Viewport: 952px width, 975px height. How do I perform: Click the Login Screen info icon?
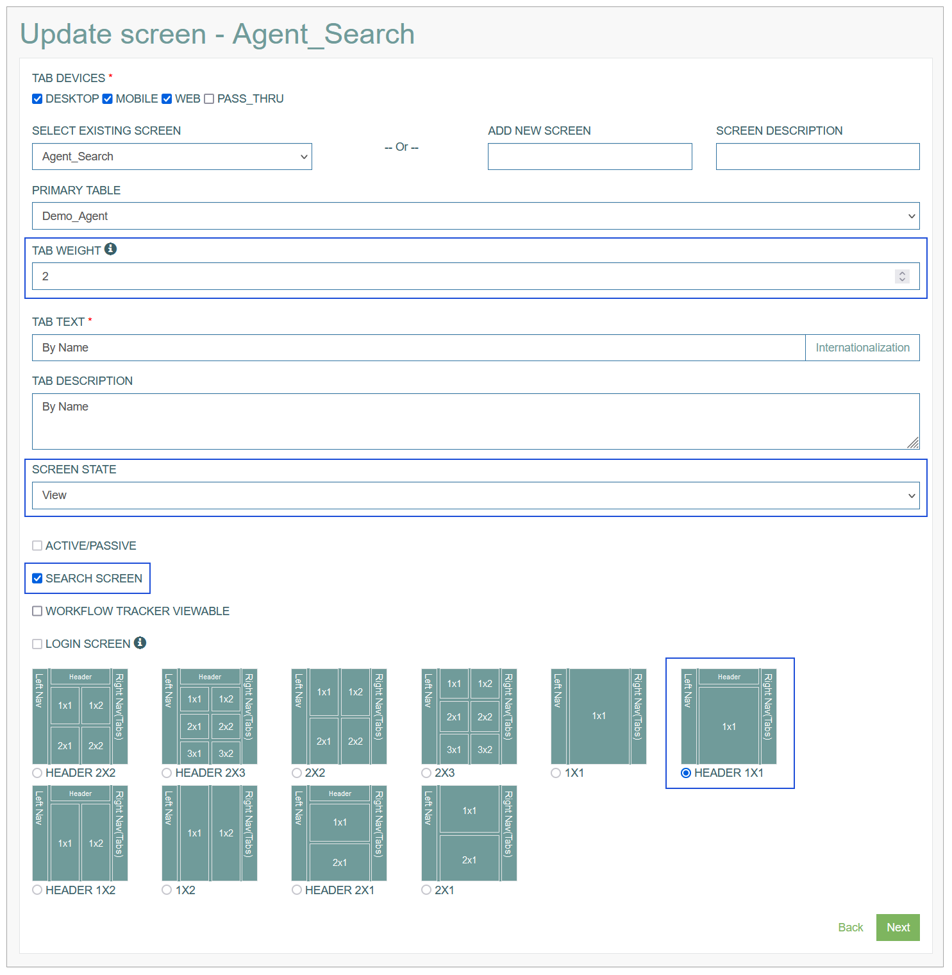[x=140, y=643]
